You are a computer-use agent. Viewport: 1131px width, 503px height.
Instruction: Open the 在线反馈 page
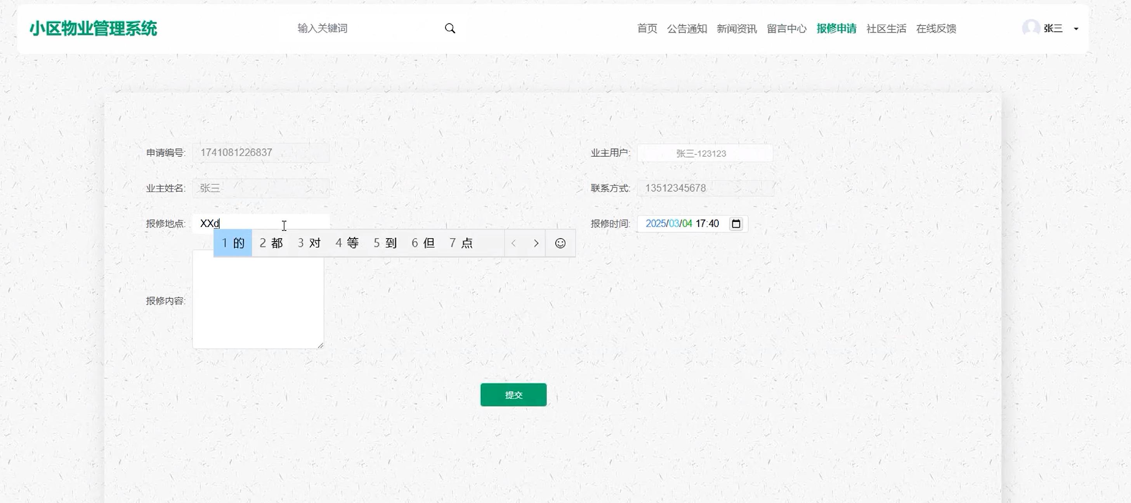(x=936, y=29)
